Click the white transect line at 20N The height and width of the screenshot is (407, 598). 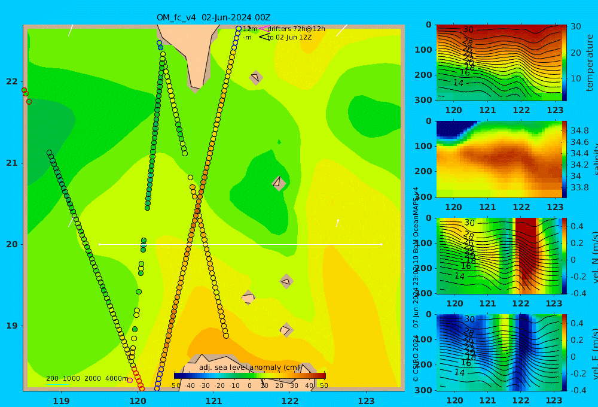(240, 244)
